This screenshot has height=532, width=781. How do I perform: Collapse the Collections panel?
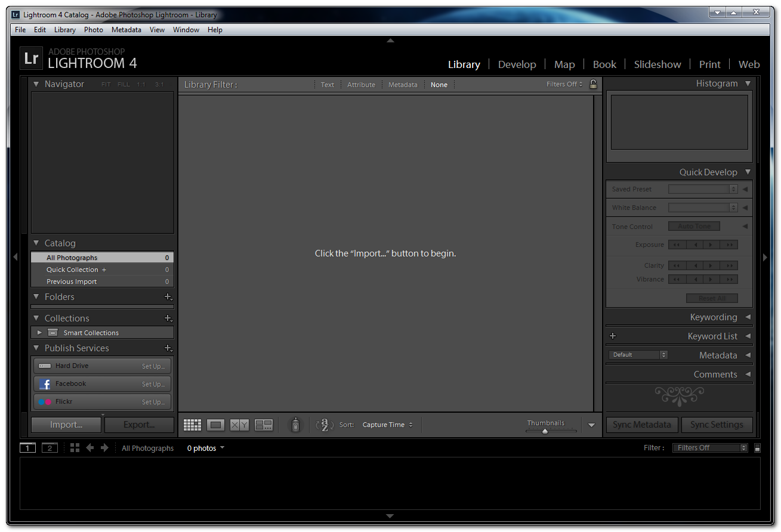coord(36,318)
